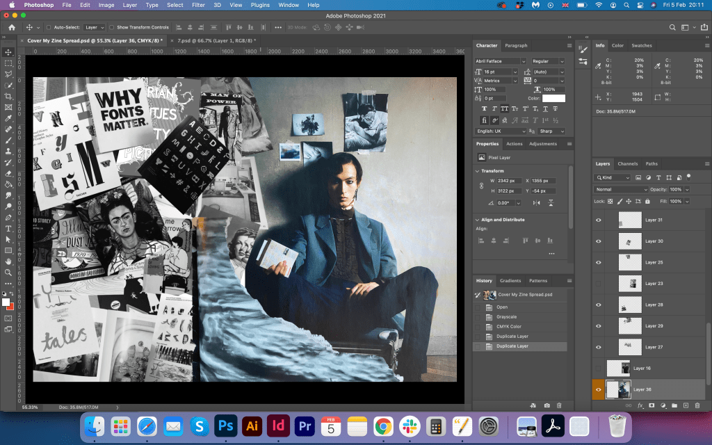This screenshot has width=712, height=445.
Task: Flip horizontally in Transform section
Action: tap(536, 202)
